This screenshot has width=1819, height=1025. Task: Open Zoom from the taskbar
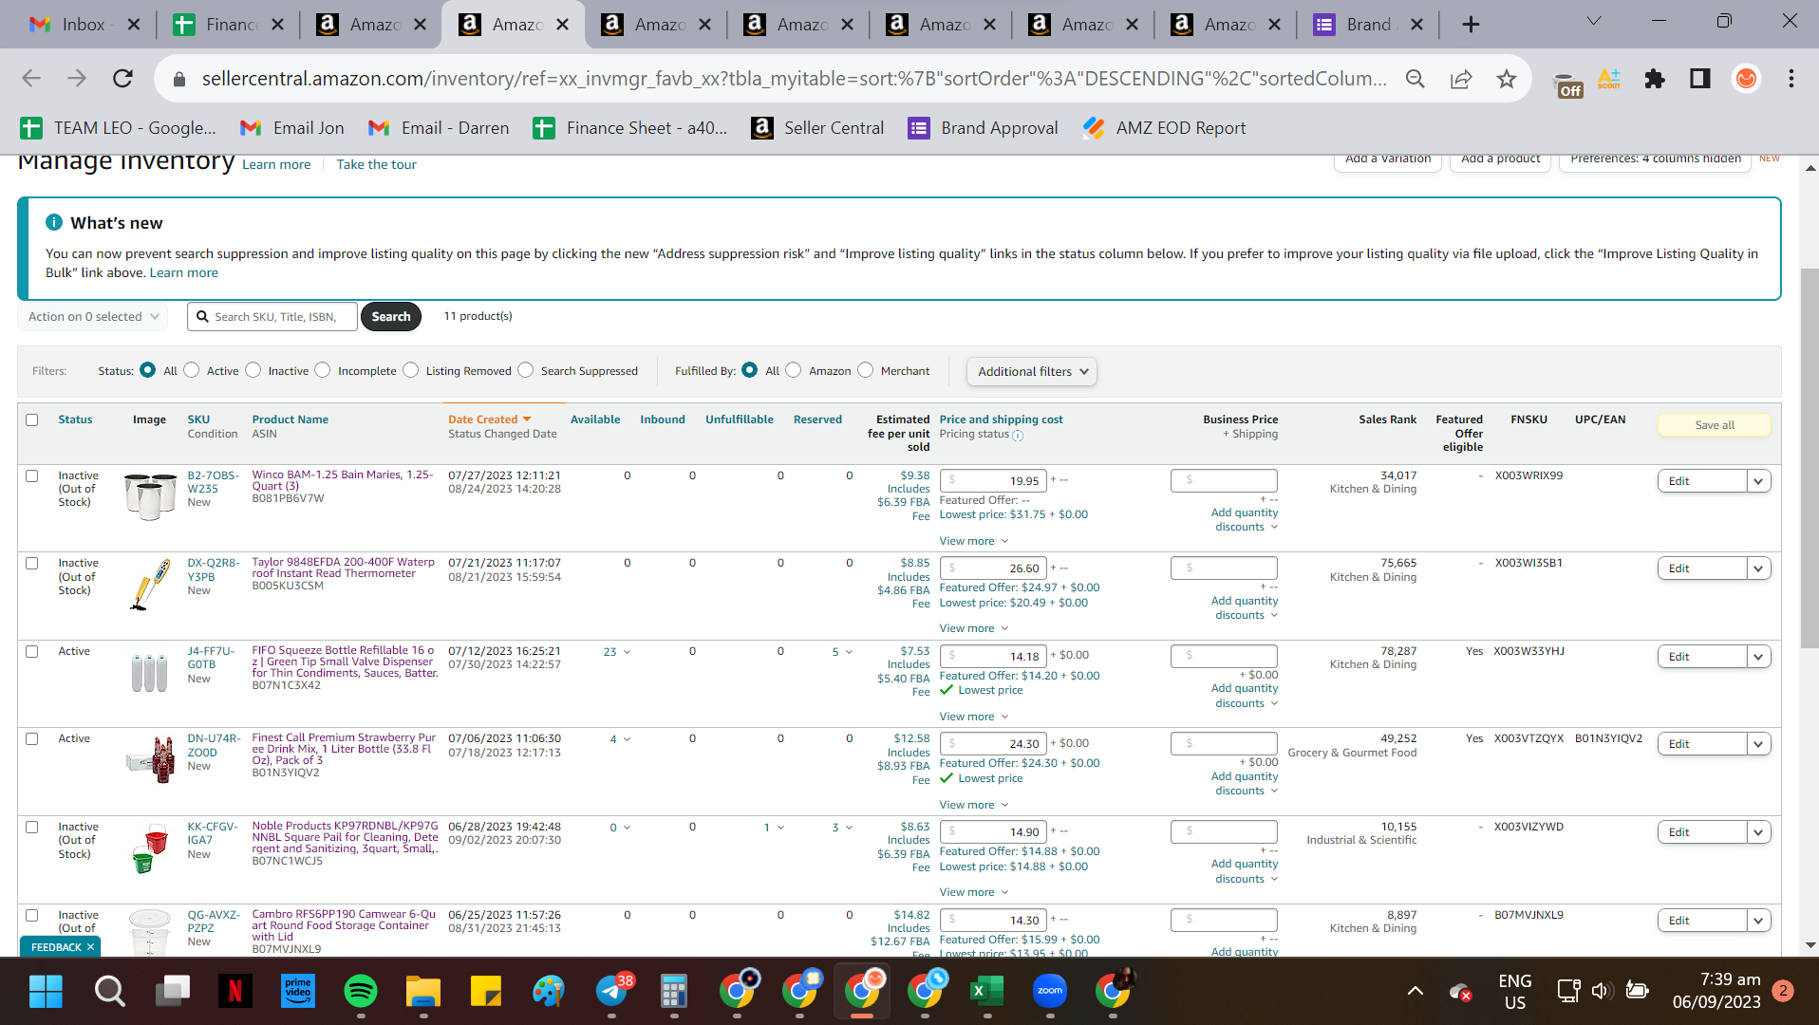(1050, 992)
